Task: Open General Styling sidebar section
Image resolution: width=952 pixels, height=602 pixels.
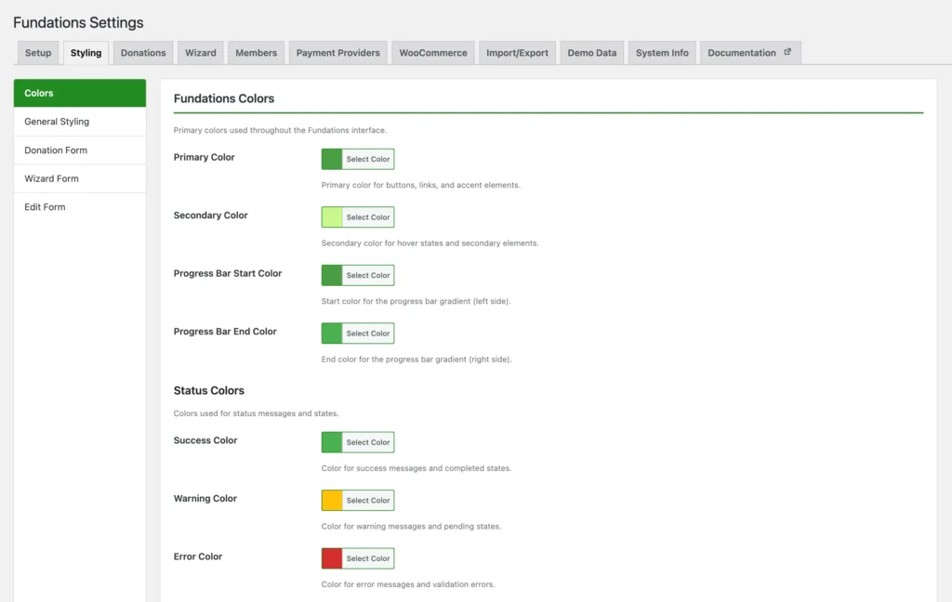Action: [80, 122]
